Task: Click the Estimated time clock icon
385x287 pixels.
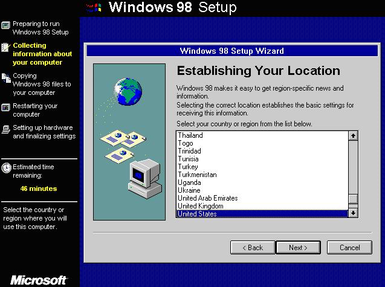Action: 7,168
